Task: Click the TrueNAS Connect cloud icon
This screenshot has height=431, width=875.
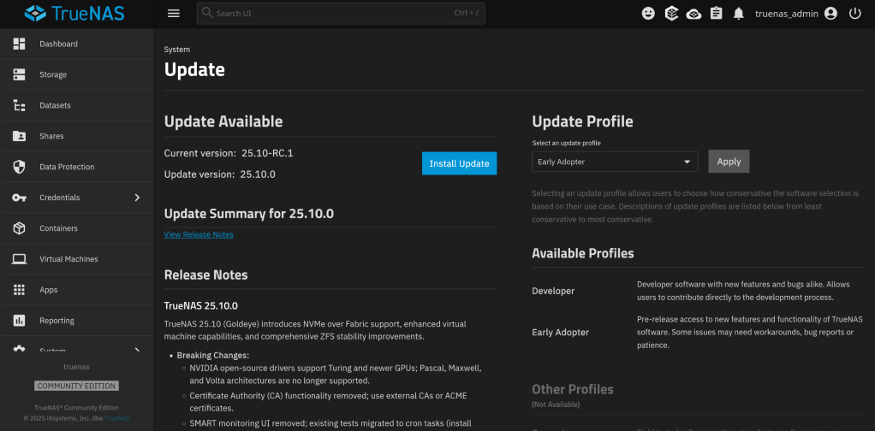Action: click(x=693, y=14)
